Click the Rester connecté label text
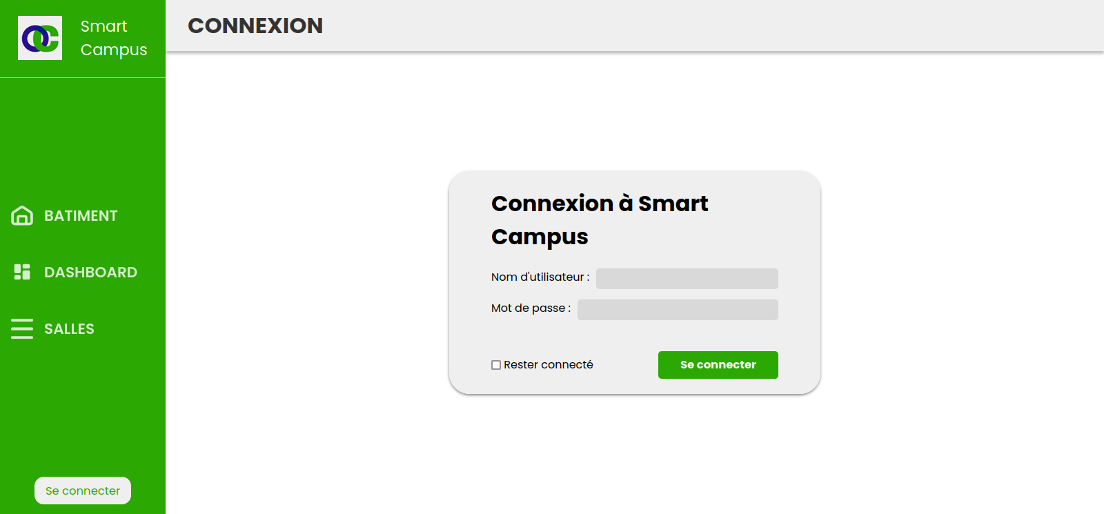The width and height of the screenshot is (1104, 514). (x=549, y=364)
